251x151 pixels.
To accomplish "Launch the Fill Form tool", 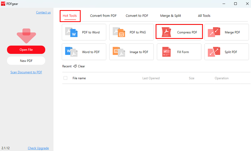I will (179, 52).
